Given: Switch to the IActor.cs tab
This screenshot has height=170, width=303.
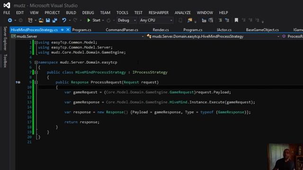Looking at the screenshot, I should pos(224,30).
